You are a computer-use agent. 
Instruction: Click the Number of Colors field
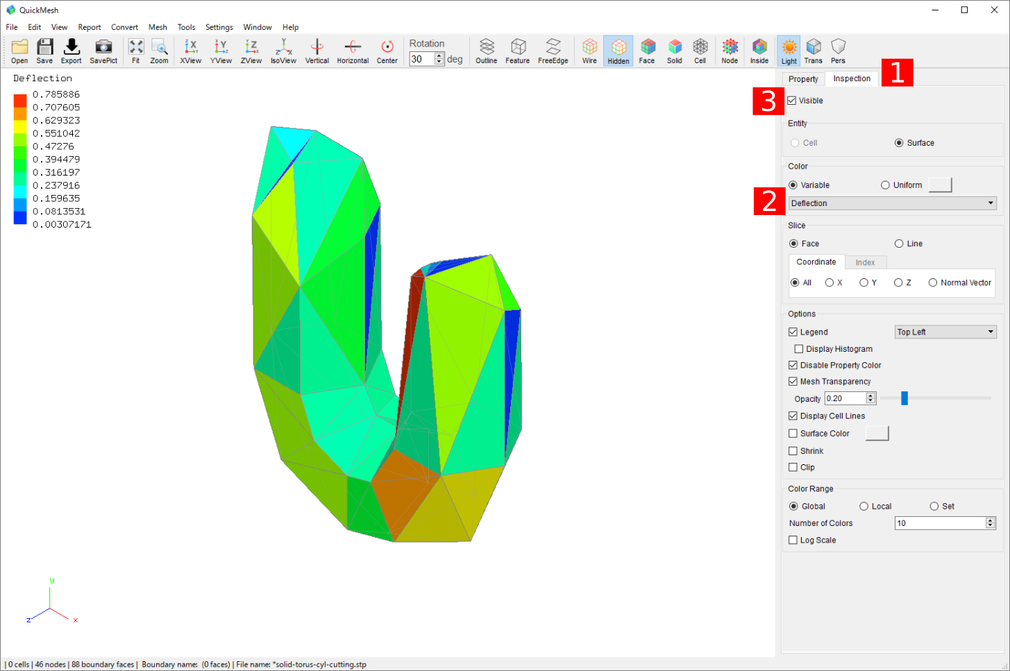coord(940,523)
